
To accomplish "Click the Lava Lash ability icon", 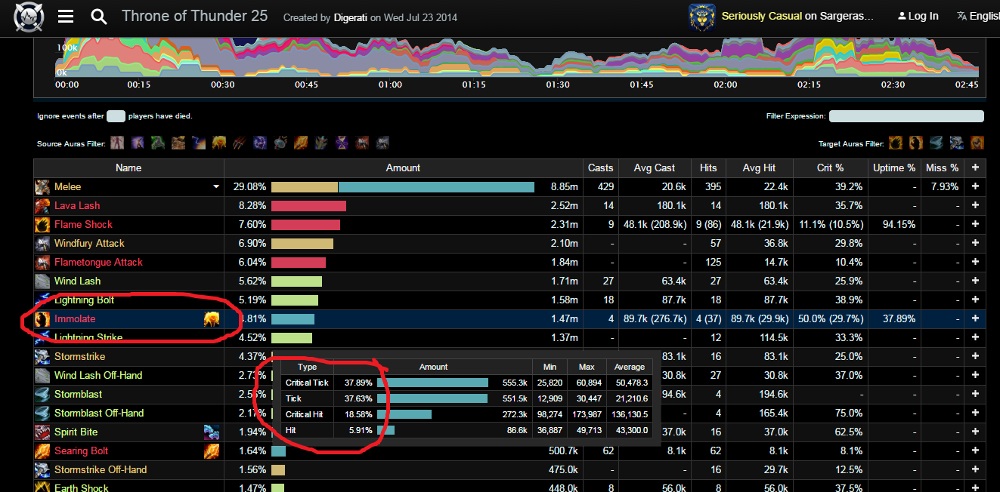I will [x=42, y=206].
